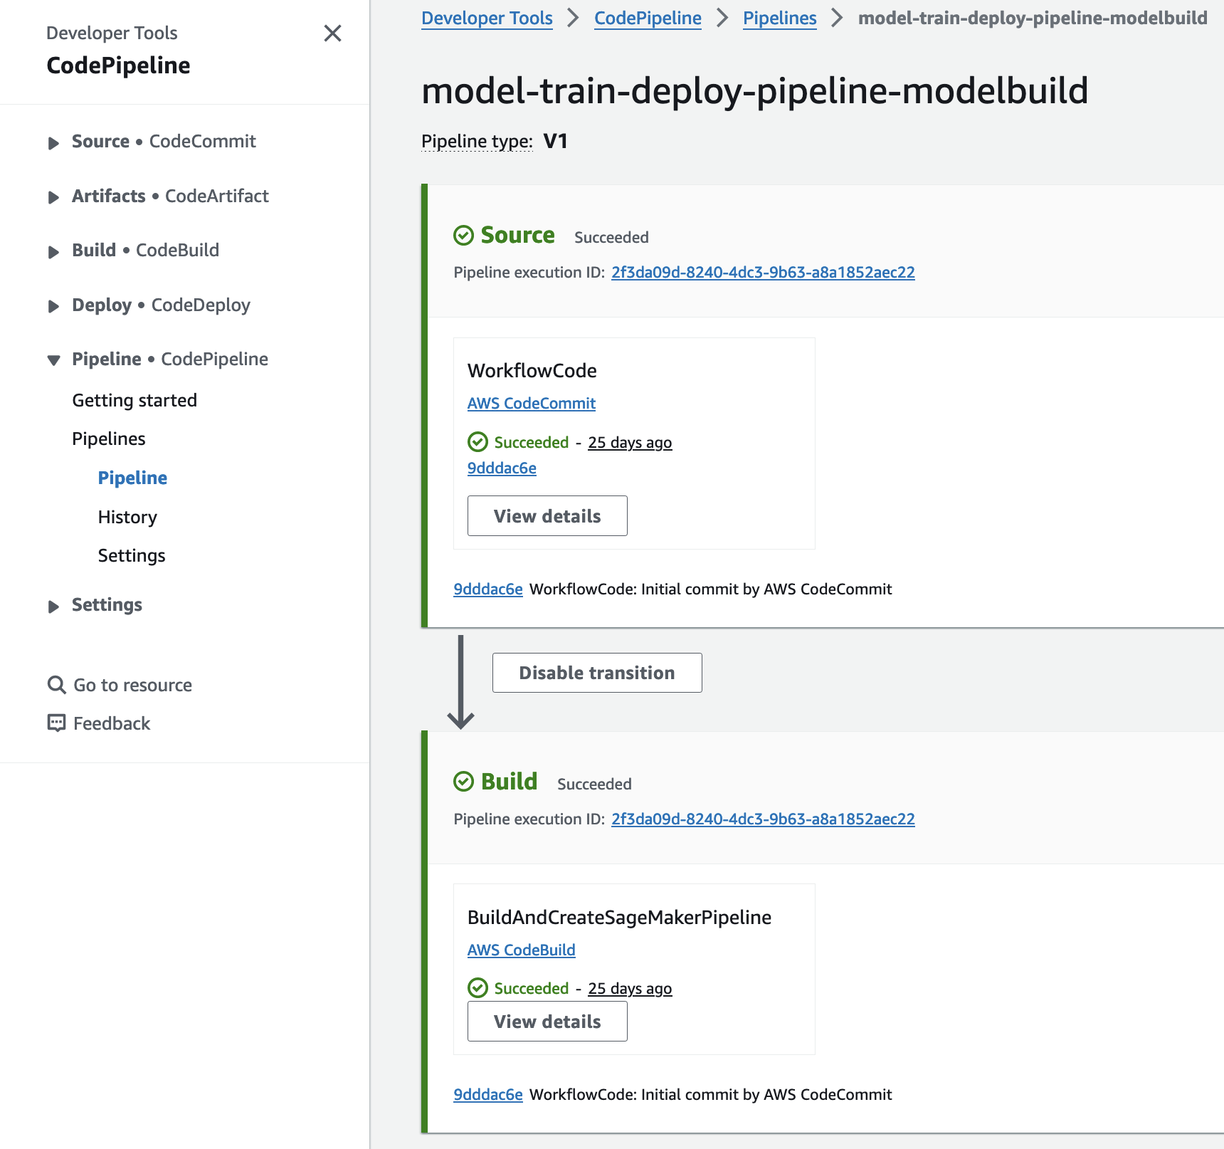This screenshot has height=1149, width=1224.
Task: Open 9dddac6e commit link below Build card
Action: 488,1094
